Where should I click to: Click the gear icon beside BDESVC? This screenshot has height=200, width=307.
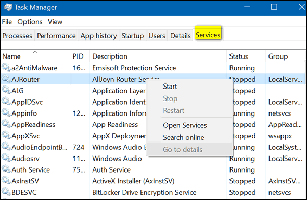(6, 192)
